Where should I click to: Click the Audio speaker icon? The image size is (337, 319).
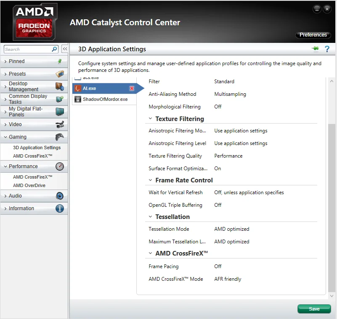[x=60, y=196]
